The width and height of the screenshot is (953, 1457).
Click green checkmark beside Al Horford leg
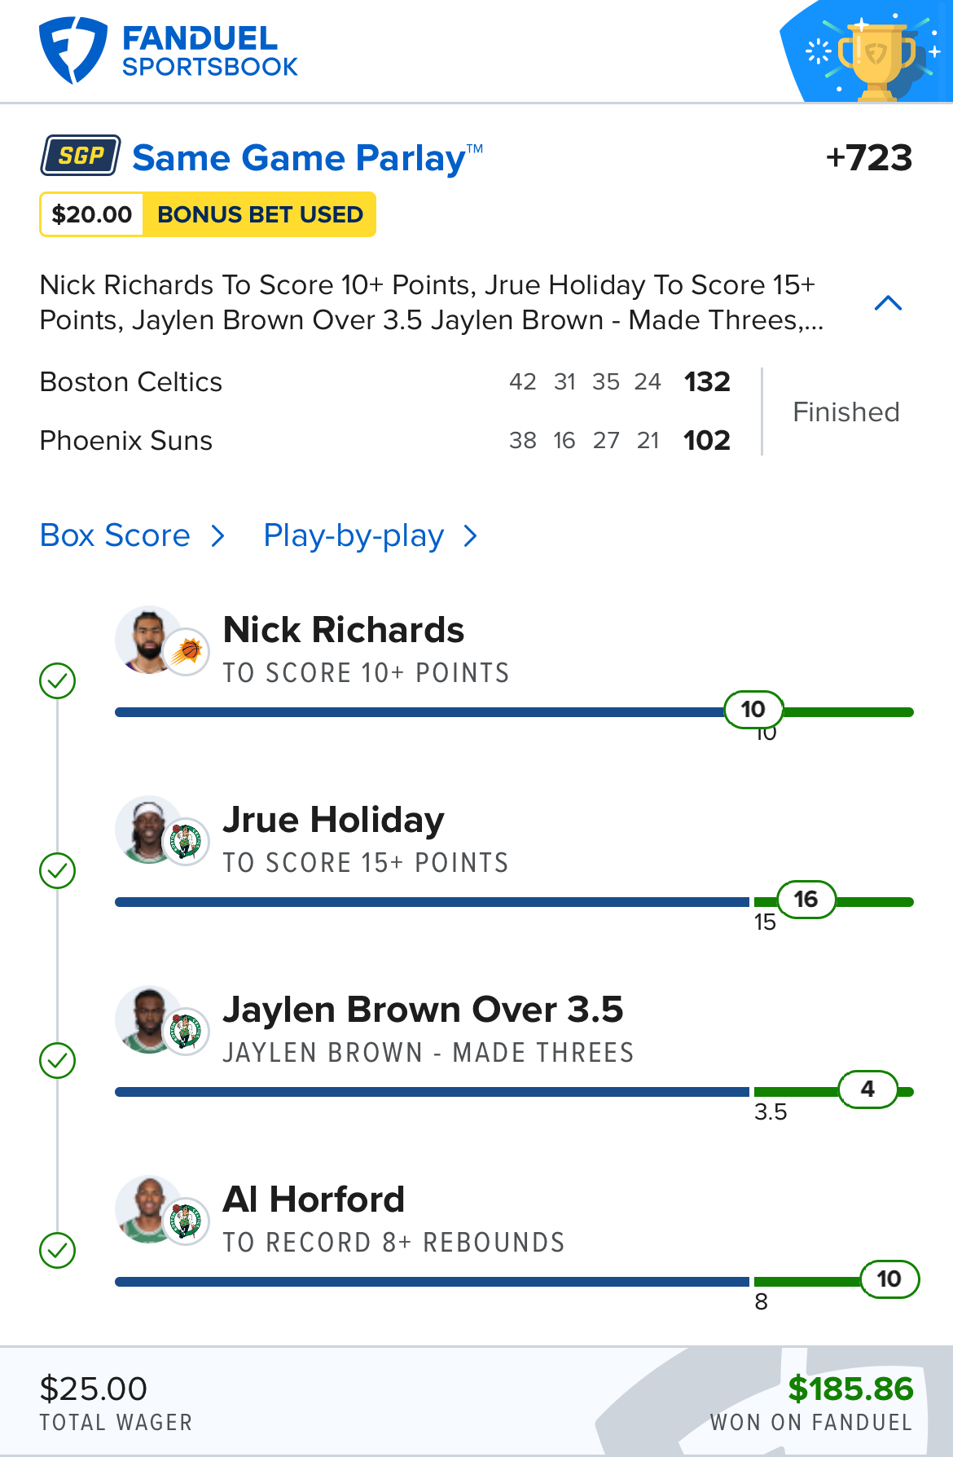(58, 1250)
